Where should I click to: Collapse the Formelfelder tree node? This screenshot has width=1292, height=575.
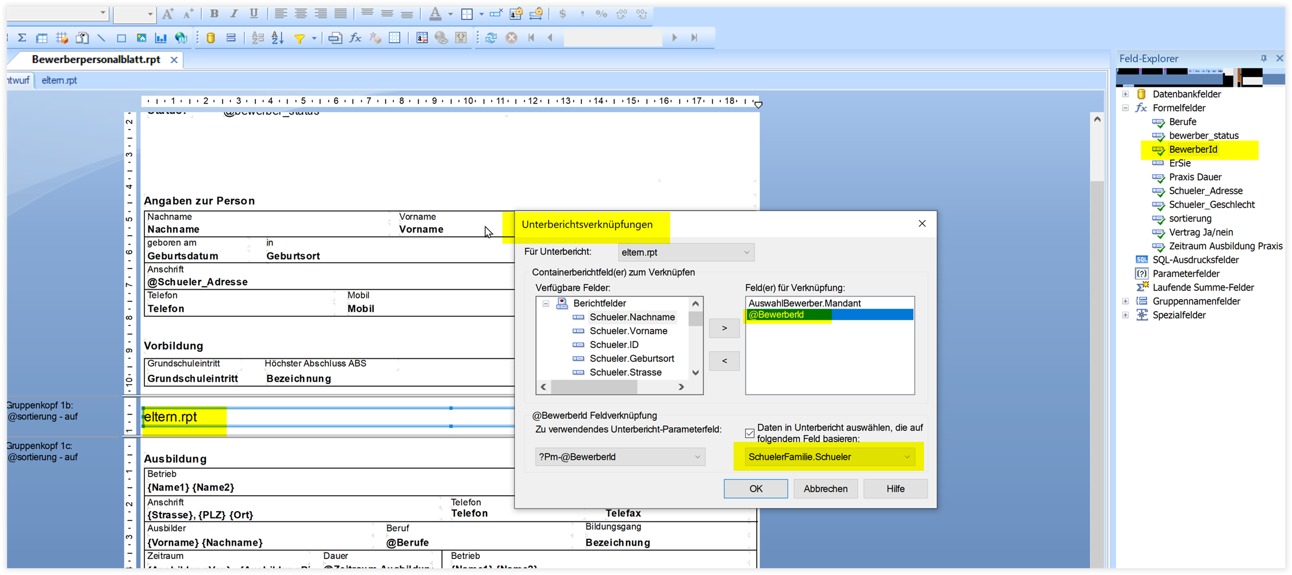click(1126, 108)
